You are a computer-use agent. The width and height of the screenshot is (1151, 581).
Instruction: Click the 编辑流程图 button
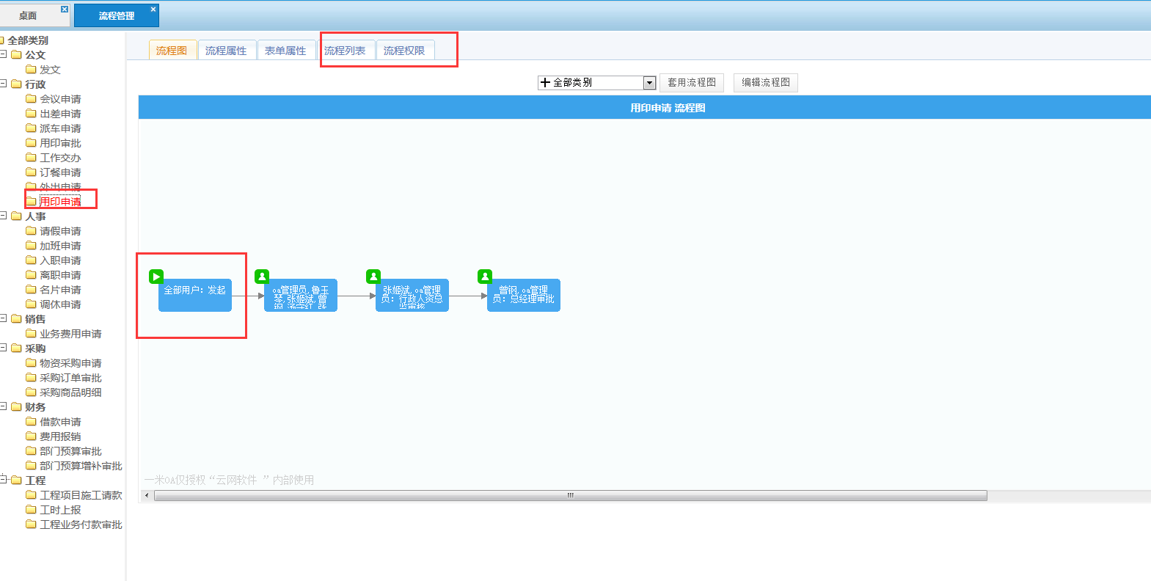(x=766, y=83)
